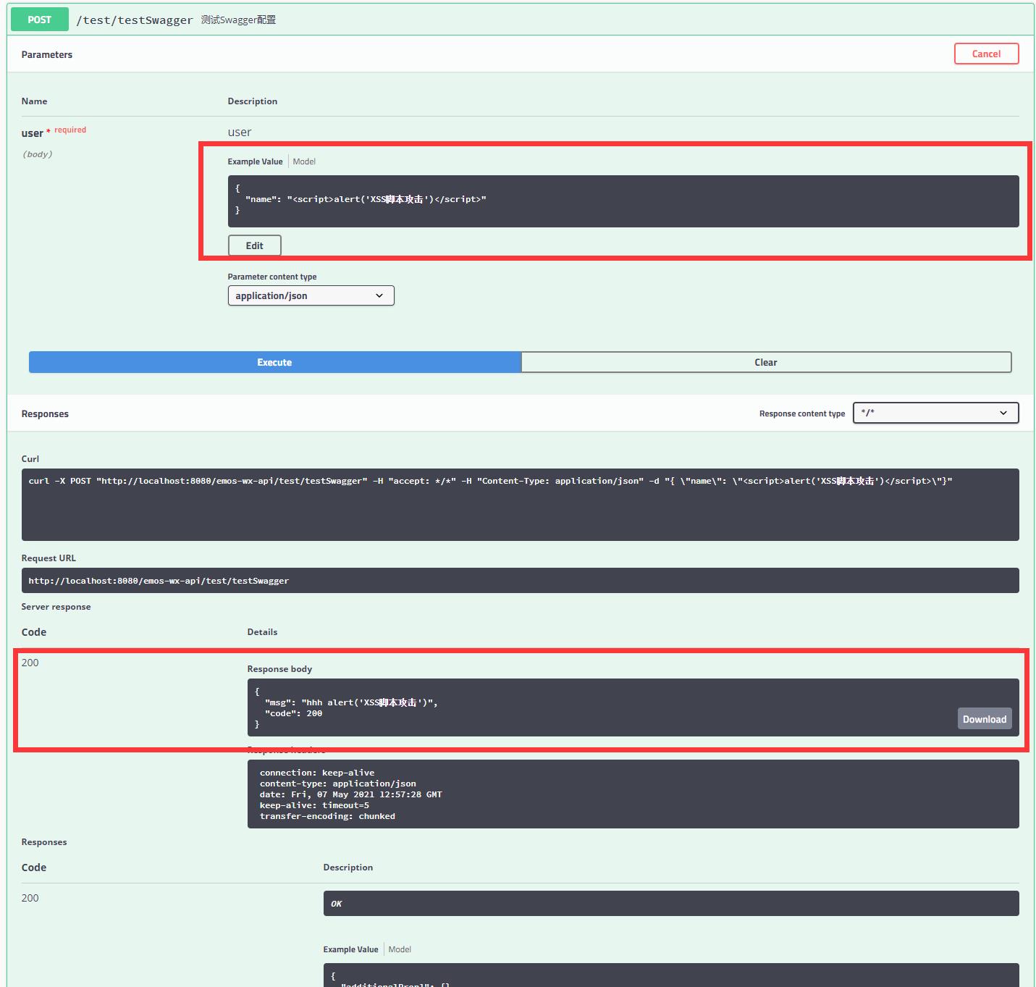
Task: Open the Response content type dropdown
Action: 935,413
